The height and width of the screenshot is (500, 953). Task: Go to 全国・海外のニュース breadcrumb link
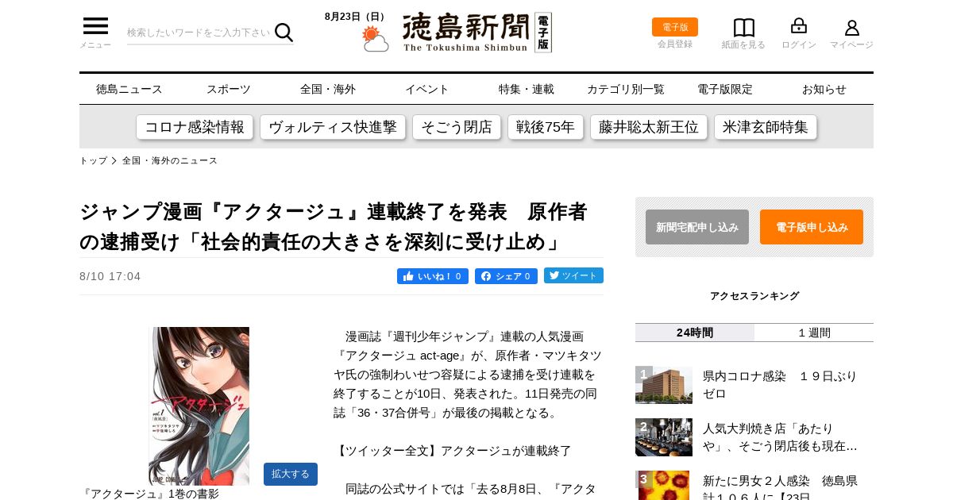pyautogui.click(x=170, y=160)
